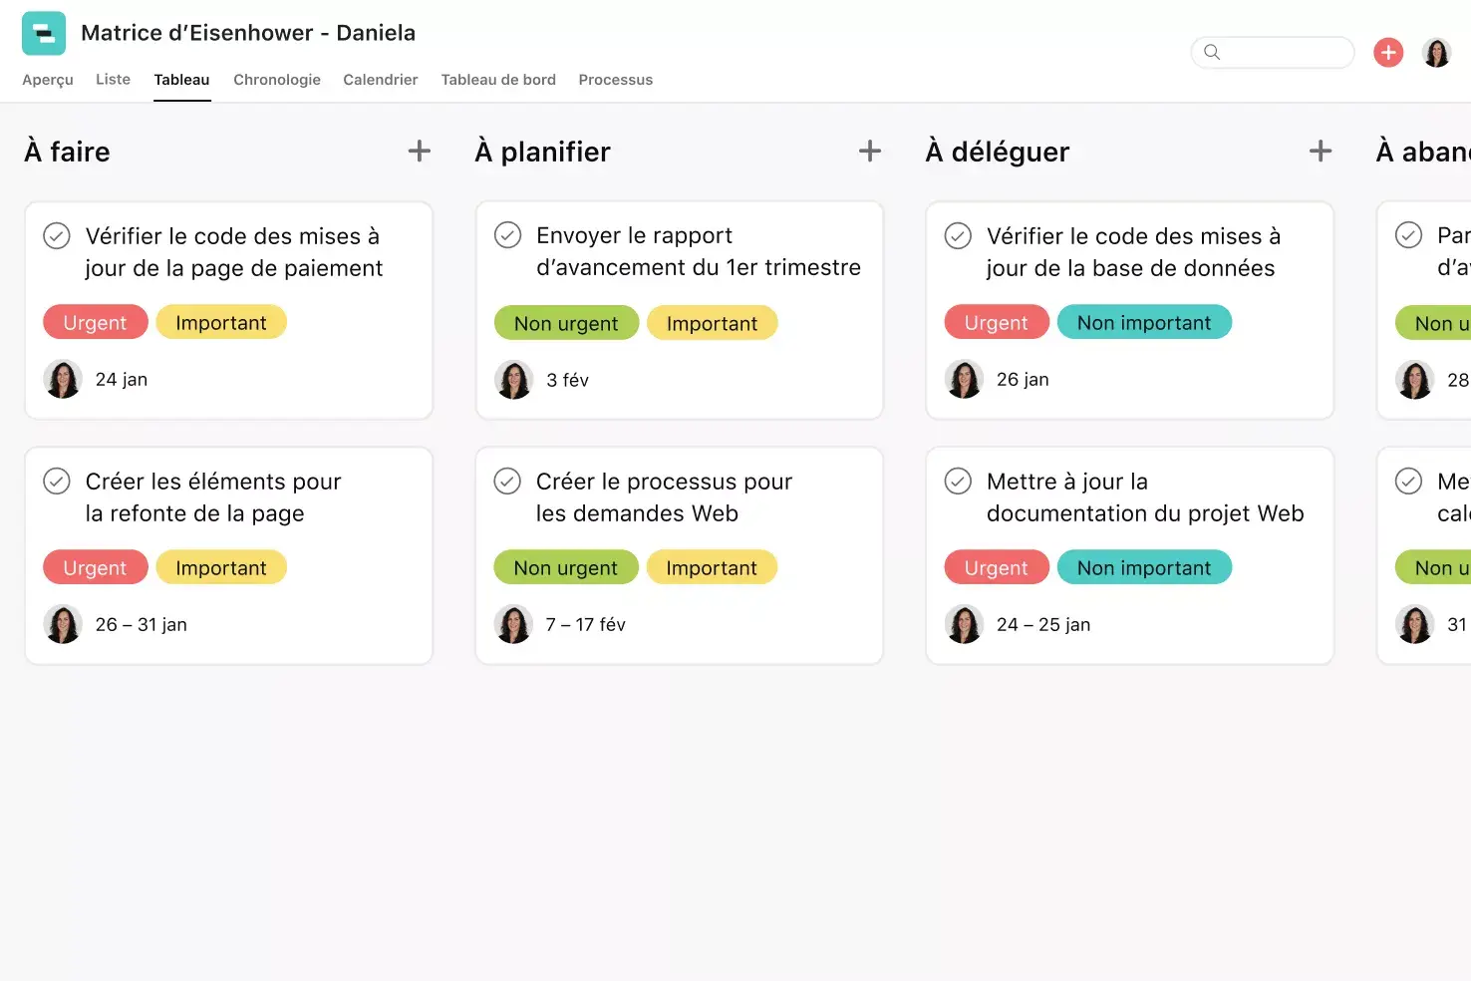Open task 'Mettre à jour la documentation du projet Web'
Image resolution: width=1471 pixels, height=981 pixels.
click(1145, 497)
